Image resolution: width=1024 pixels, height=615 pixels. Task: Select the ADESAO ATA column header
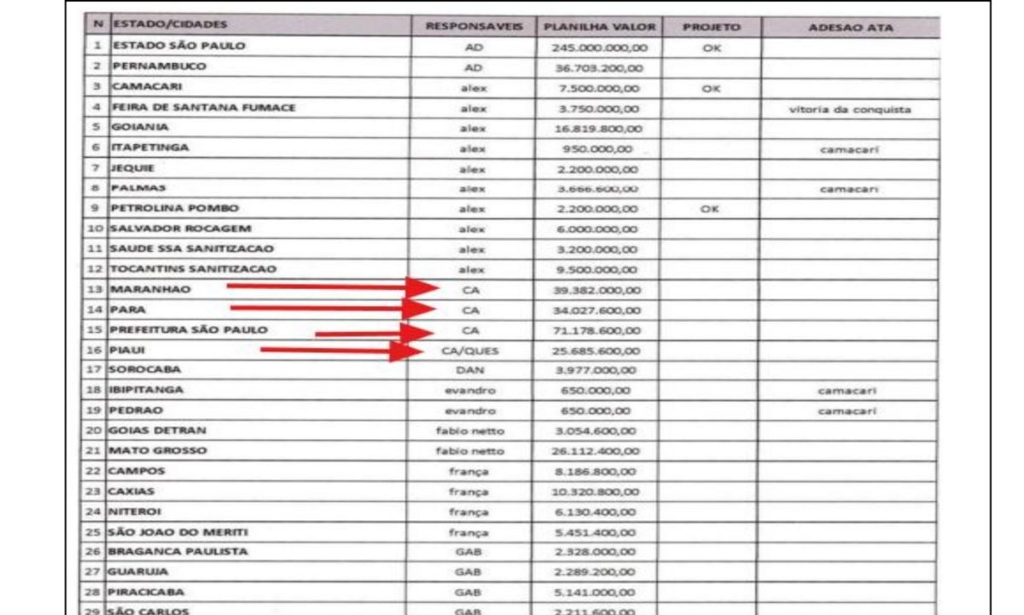(850, 27)
